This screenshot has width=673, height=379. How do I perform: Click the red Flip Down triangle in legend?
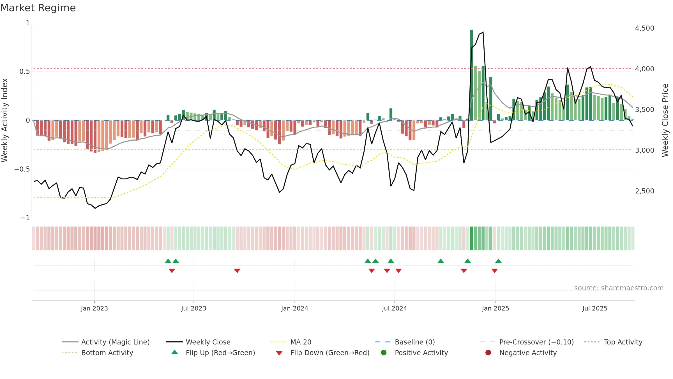(279, 353)
